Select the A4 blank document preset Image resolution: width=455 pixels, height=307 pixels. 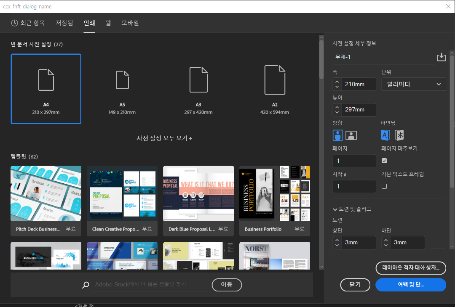click(46, 89)
